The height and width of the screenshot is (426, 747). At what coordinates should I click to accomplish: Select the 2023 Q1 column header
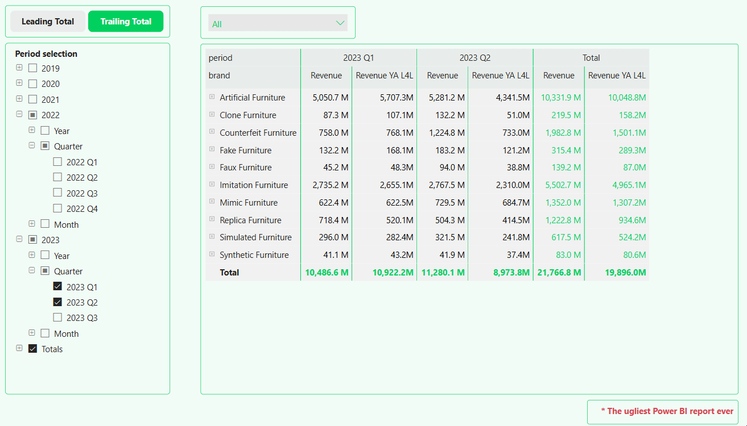(x=358, y=58)
